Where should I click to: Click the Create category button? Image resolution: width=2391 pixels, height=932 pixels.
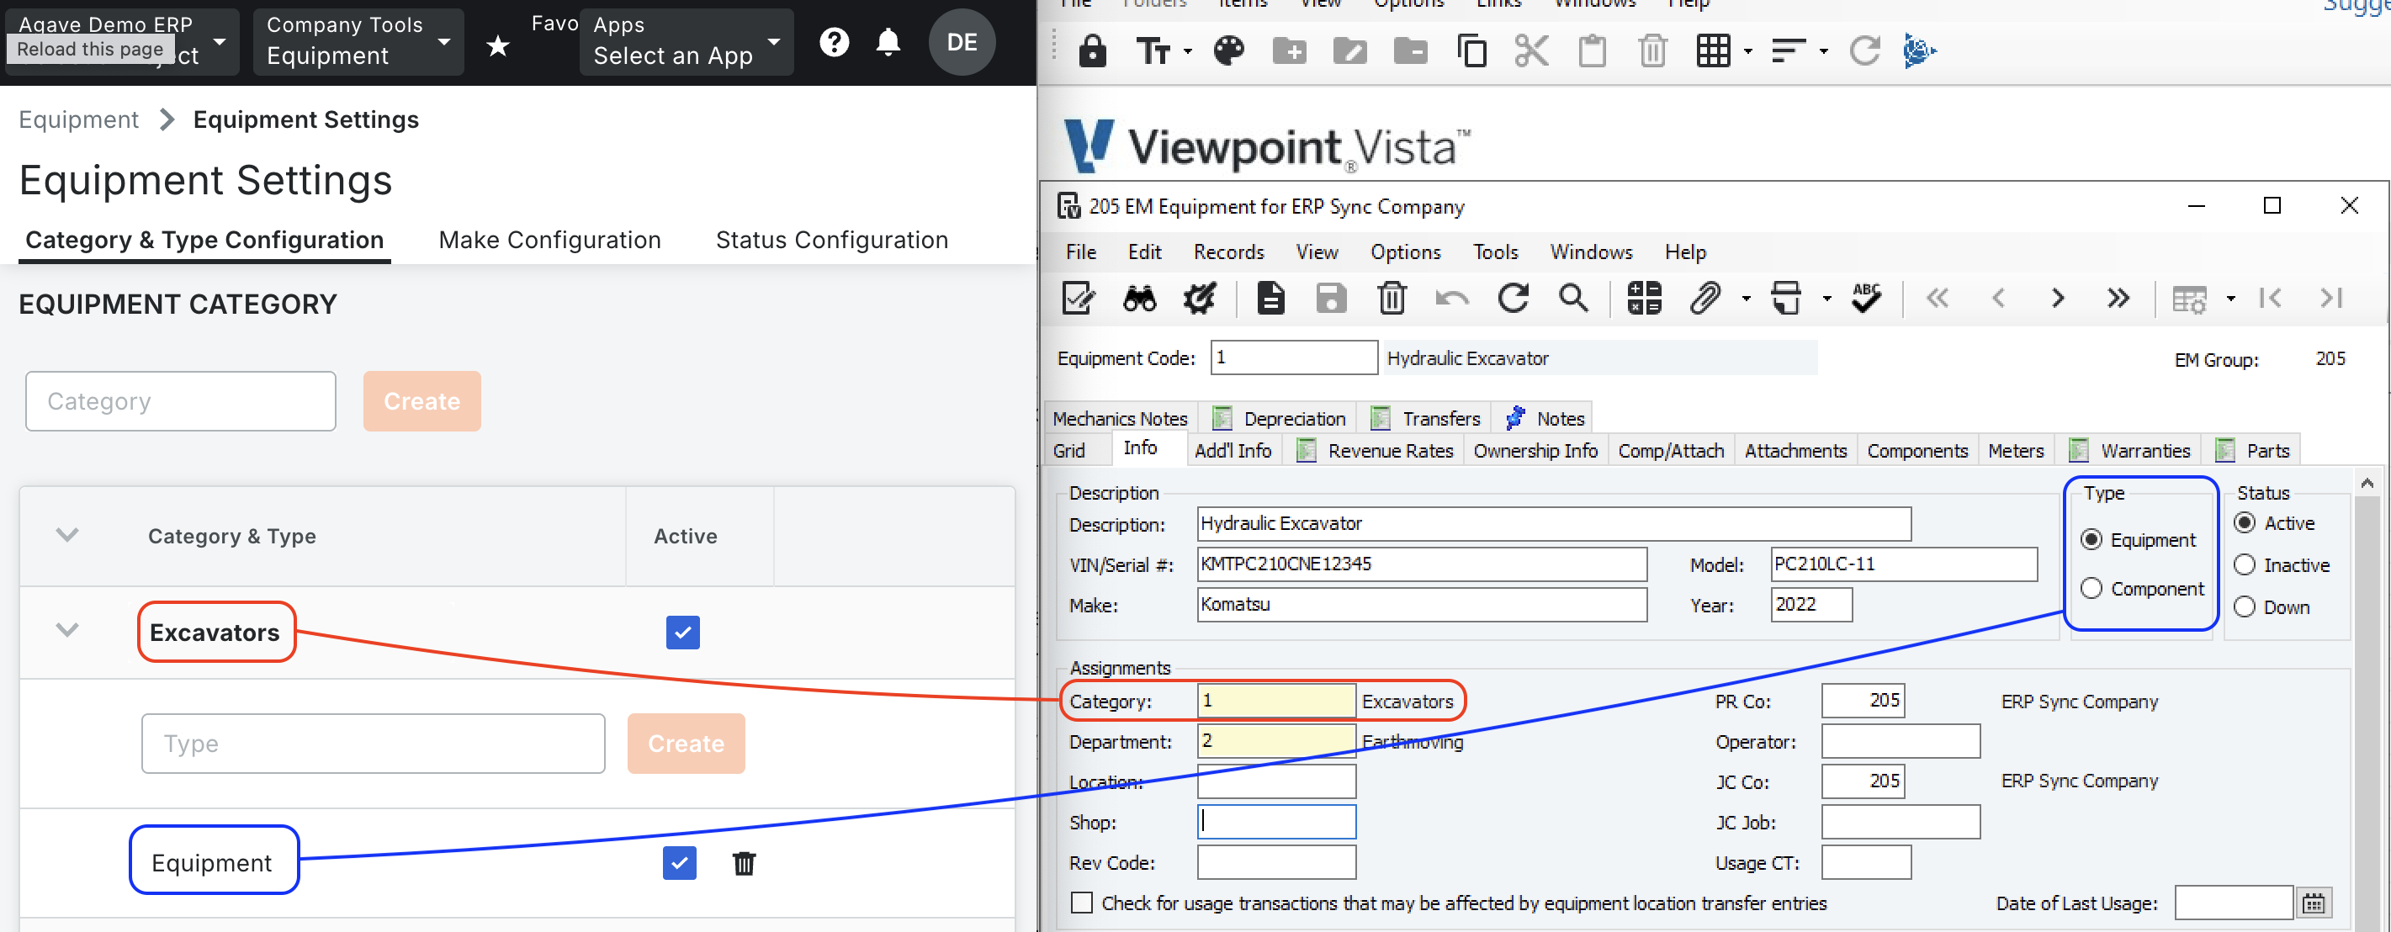[422, 402]
